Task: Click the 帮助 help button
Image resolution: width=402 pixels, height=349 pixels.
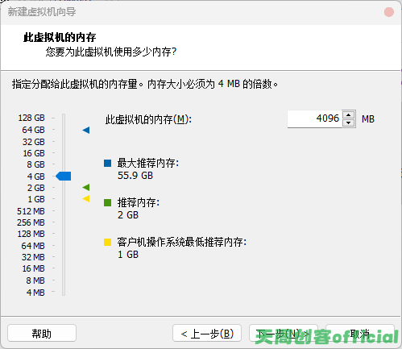Action: point(42,334)
